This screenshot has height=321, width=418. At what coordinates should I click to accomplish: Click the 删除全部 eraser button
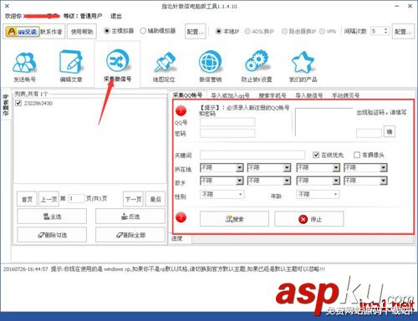tap(130, 235)
